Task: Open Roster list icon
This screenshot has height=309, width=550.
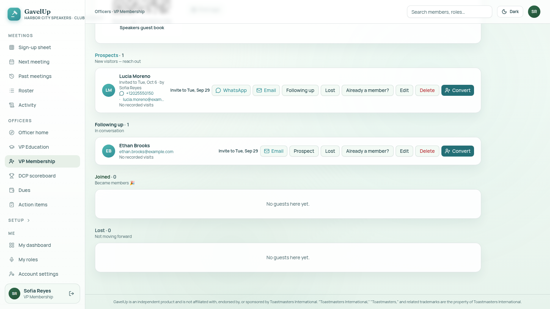Action: 12,91
